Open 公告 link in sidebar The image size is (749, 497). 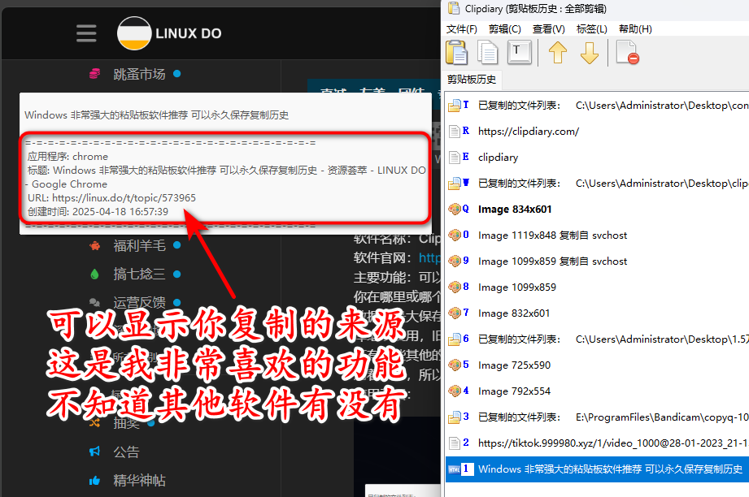126,452
